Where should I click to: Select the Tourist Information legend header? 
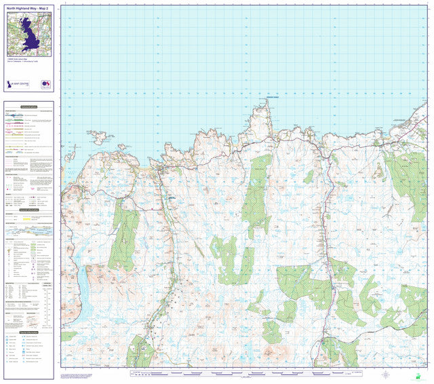point(28,332)
